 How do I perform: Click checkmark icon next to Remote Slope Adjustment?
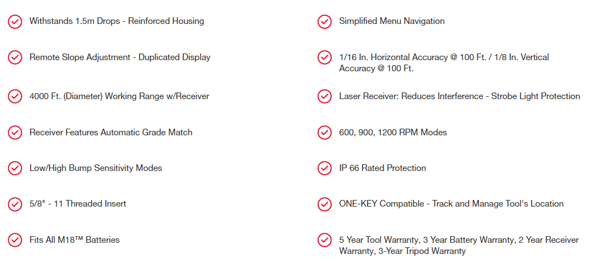[15, 57]
